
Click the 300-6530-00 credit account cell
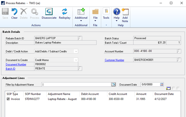click(116, 99)
